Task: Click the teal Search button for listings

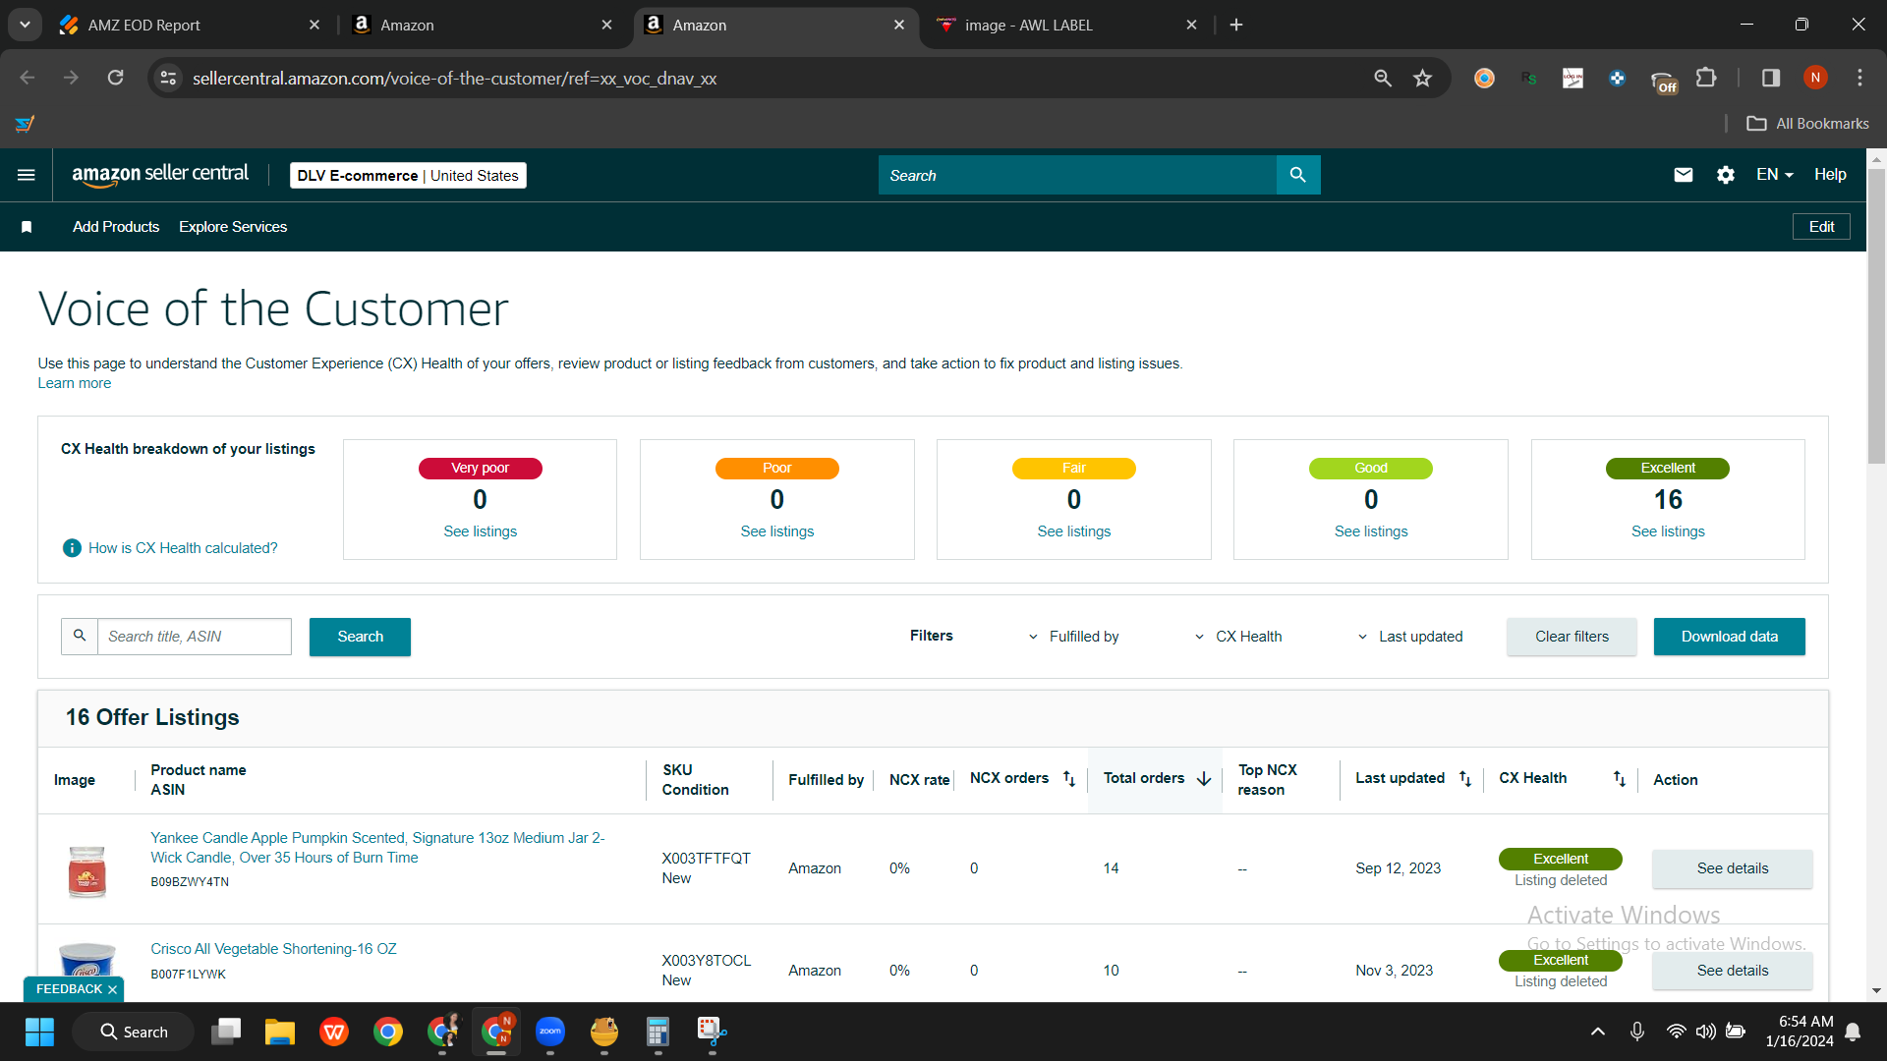Action: pyautogui.click(x=360, y=637)
